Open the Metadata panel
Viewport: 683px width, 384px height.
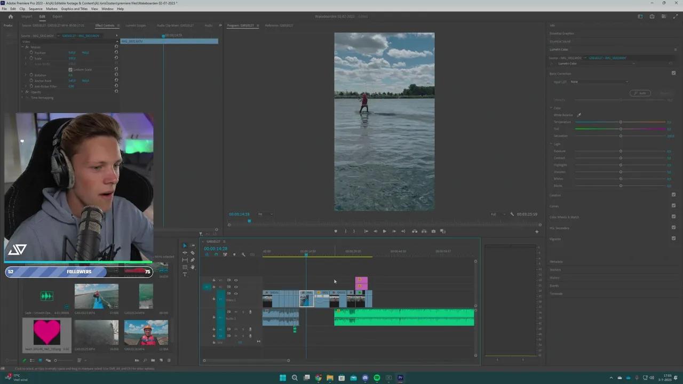coord(556,261)
